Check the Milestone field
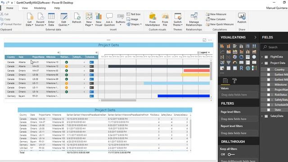The image size is (288, 162). point(269,85)
